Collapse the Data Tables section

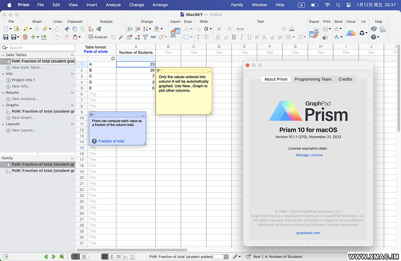coord(3,55)
